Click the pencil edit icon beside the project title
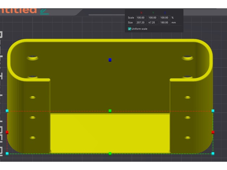The image size is (227, 170). click(x=44, y=12)
